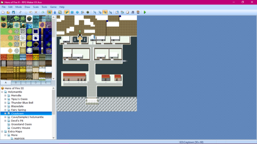
Task: Open the Database tool icon
Action: tap(117, 12)
